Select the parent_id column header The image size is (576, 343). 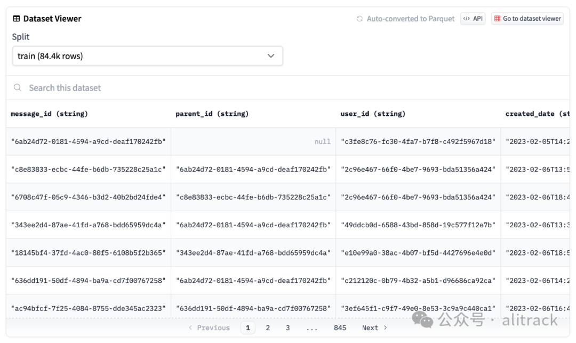(x=212, y=114)
